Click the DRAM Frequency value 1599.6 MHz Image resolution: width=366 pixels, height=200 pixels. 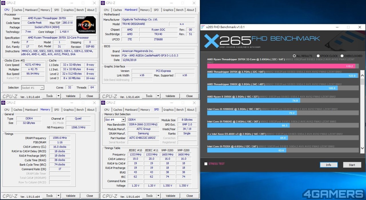[x=59, y=138]
